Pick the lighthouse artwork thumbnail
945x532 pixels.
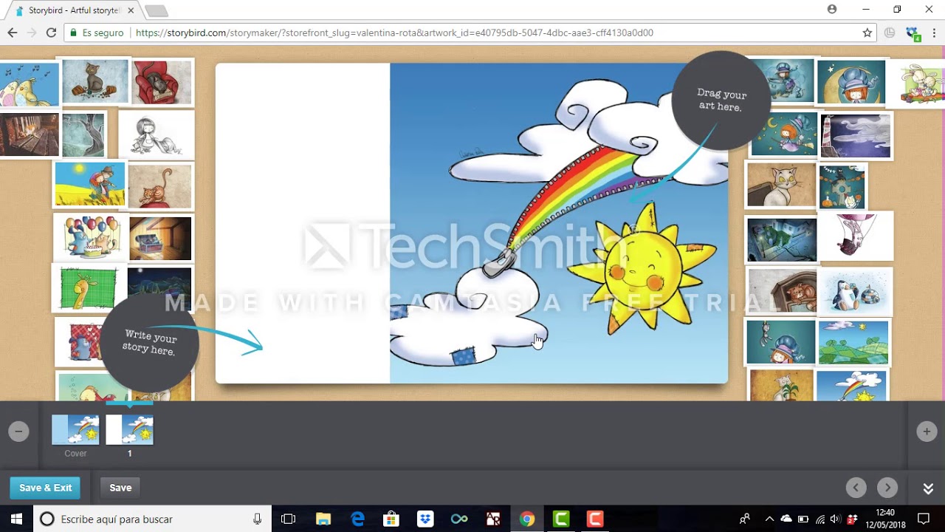[x=856, y=136]
